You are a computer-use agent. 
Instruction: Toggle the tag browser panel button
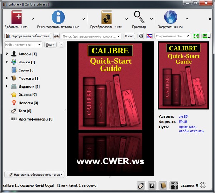(x=141, y=185)
